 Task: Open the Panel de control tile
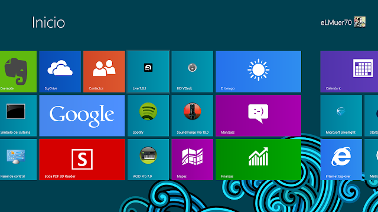pos(18,160)
